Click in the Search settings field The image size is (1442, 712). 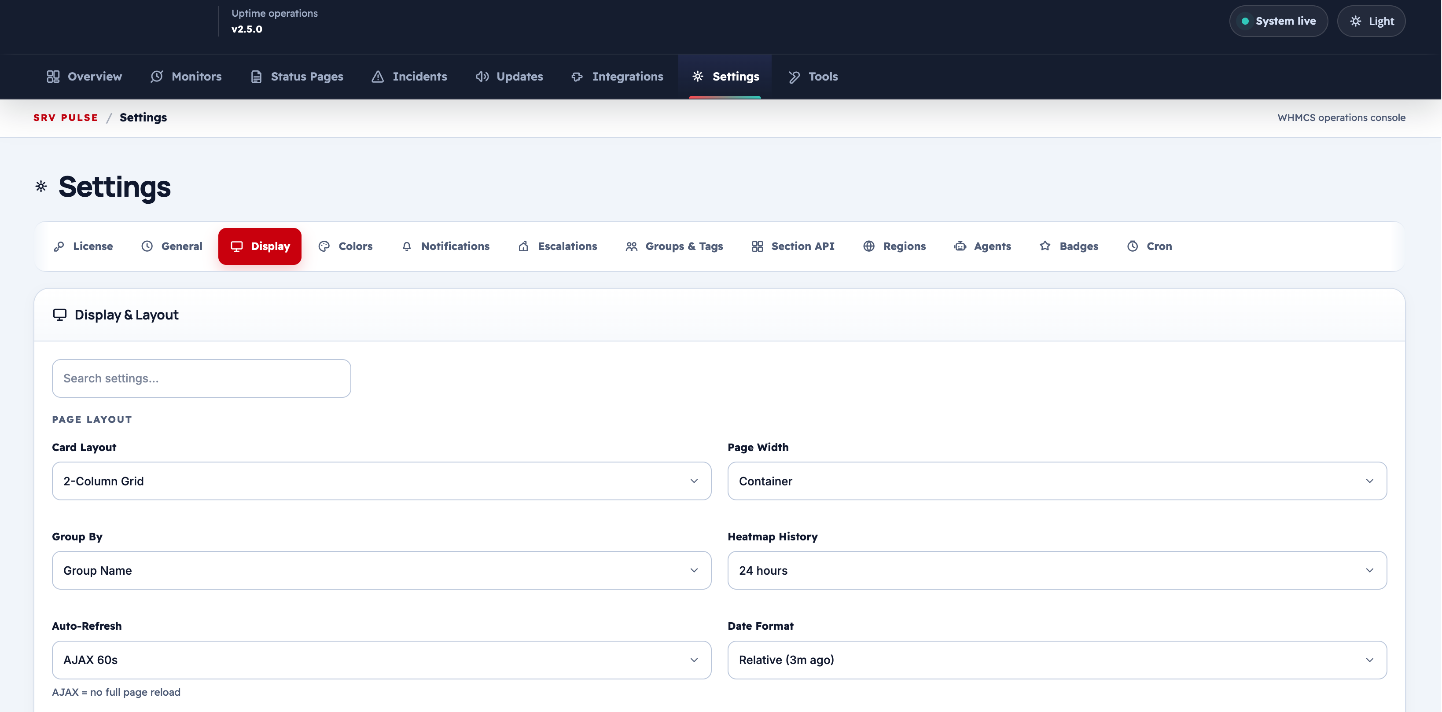202,378
